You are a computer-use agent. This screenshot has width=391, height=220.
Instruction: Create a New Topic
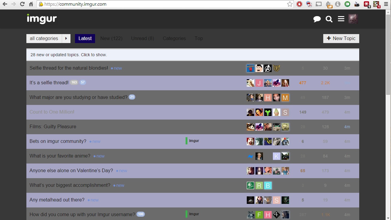pos(341,38)
